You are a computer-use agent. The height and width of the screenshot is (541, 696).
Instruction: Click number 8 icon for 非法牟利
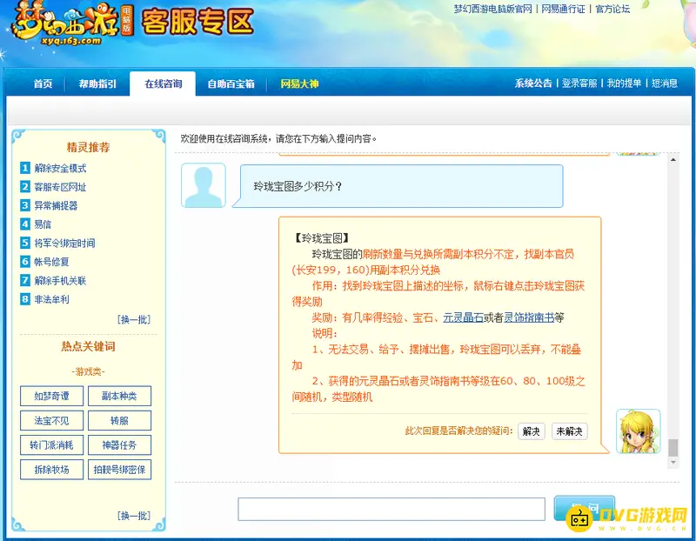[x=25, y=299]
